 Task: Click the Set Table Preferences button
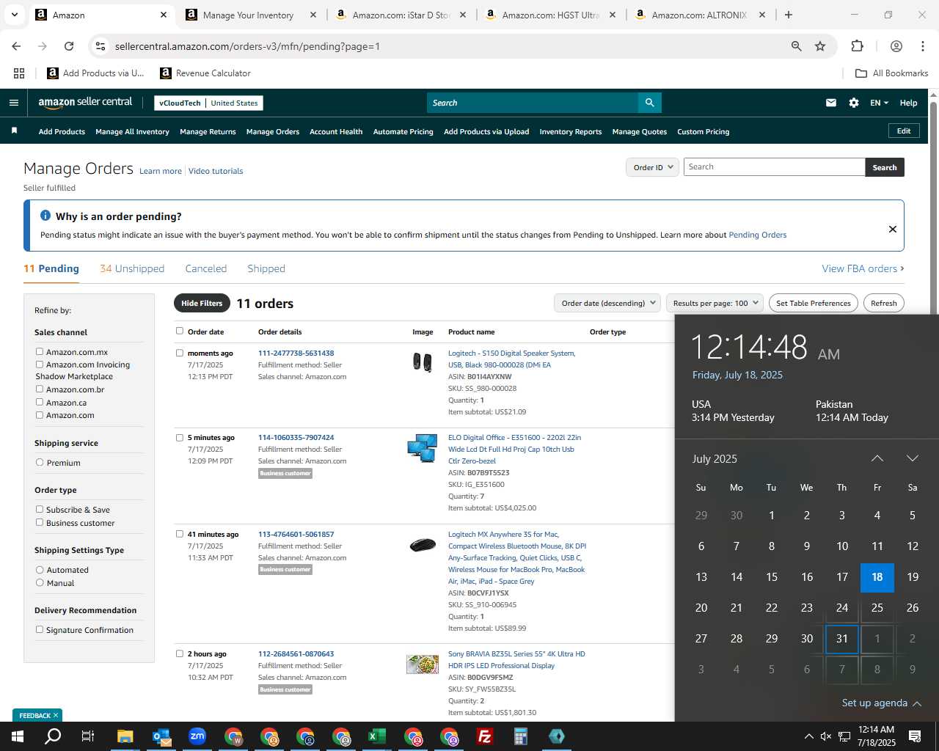pyautogui.click(x=814, y=303)
